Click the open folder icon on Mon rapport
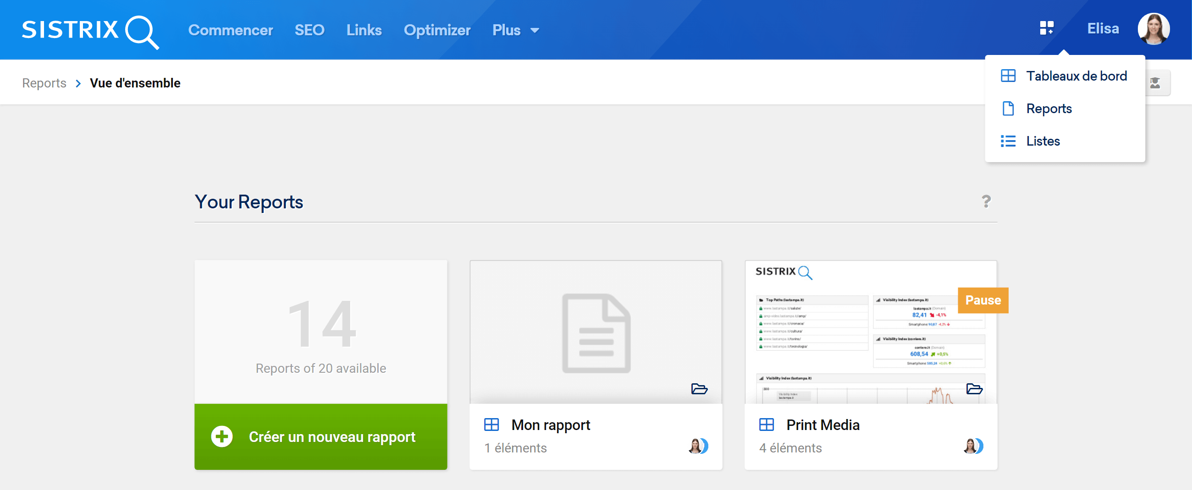1192x490 pixels. [x=699, y=389]
